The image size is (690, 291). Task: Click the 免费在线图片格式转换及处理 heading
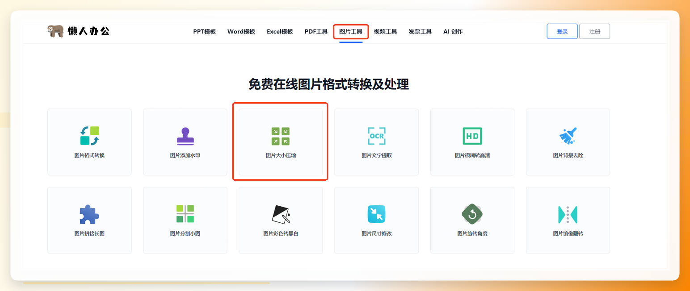point(328,84)
